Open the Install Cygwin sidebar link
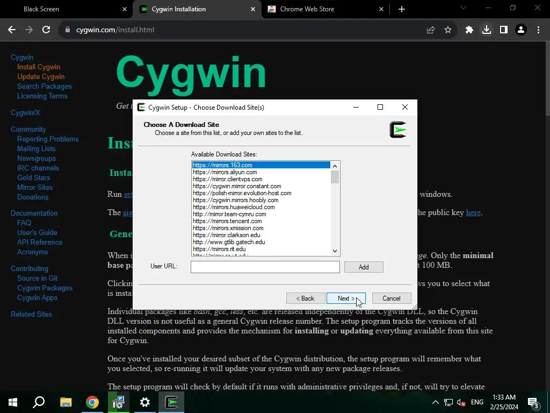 point(39,67)
